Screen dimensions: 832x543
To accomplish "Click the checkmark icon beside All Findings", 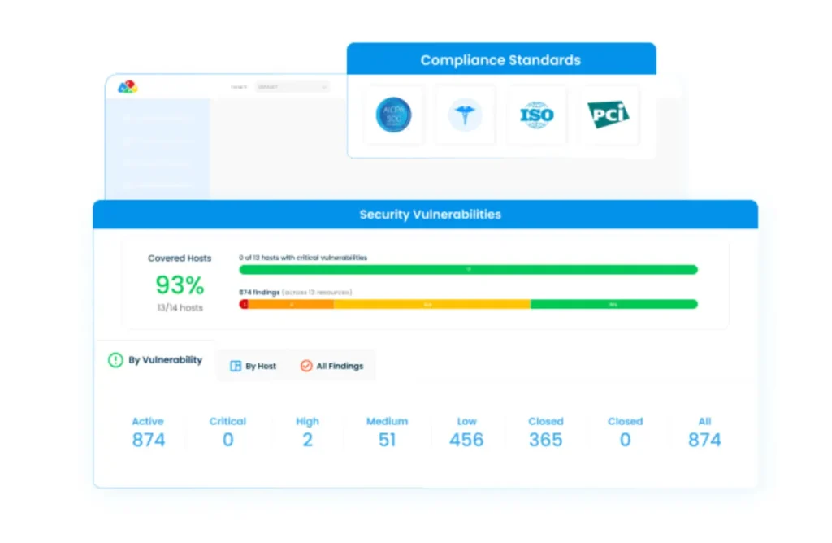I will (306, 367).
